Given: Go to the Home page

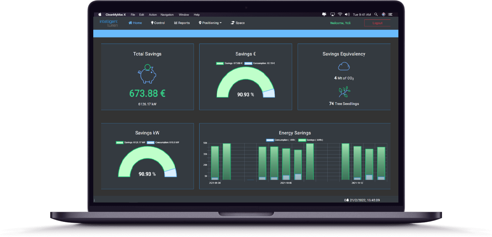Looking at the screenshot, I should pos(135,23).
